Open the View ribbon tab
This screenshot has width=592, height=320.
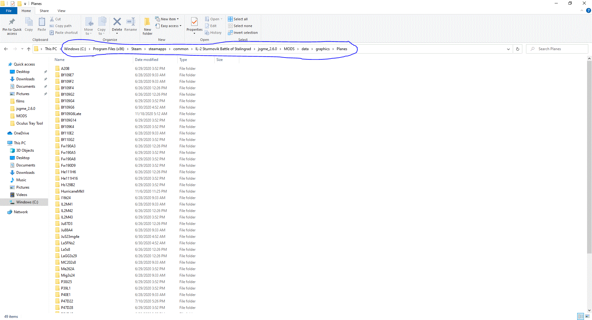tap(61, 11)
